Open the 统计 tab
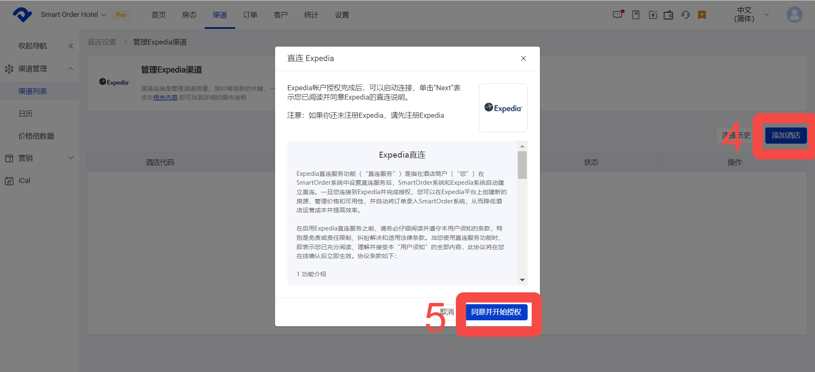 (311, 15)
